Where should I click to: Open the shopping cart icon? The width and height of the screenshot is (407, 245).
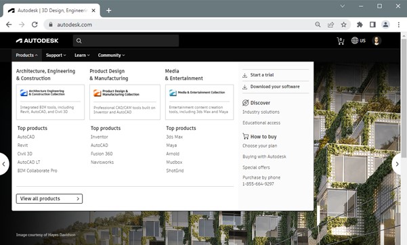point(340,41)
